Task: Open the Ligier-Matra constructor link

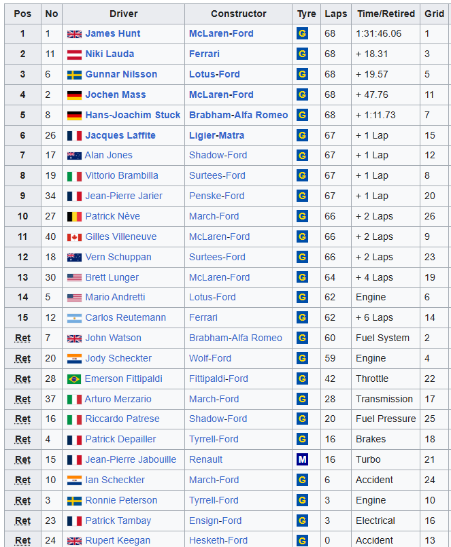Action: click(216, 135)
